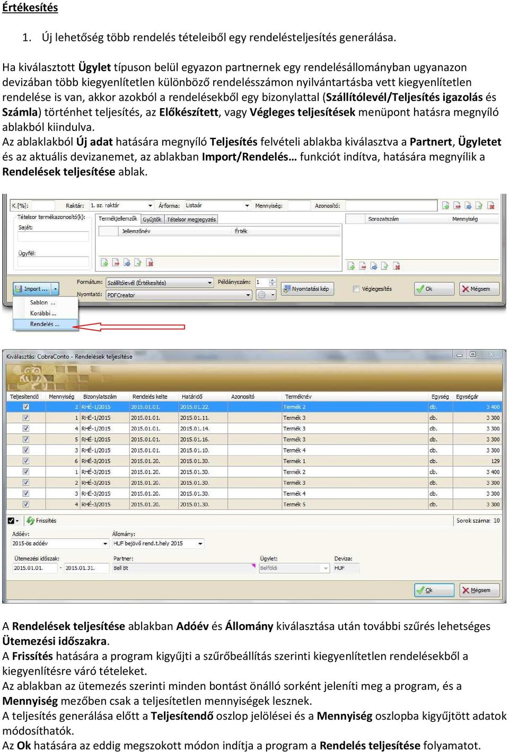
Task: Click Nyomtatási kép button
Action: pos(308,289)
